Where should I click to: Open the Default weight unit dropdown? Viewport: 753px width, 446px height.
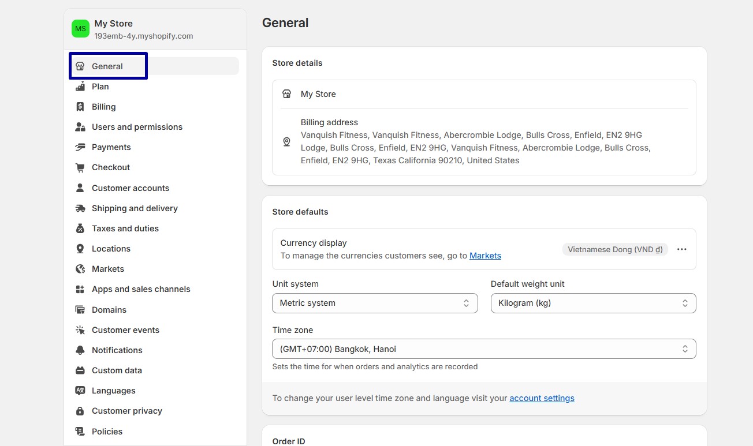click(x=593, y=303)
